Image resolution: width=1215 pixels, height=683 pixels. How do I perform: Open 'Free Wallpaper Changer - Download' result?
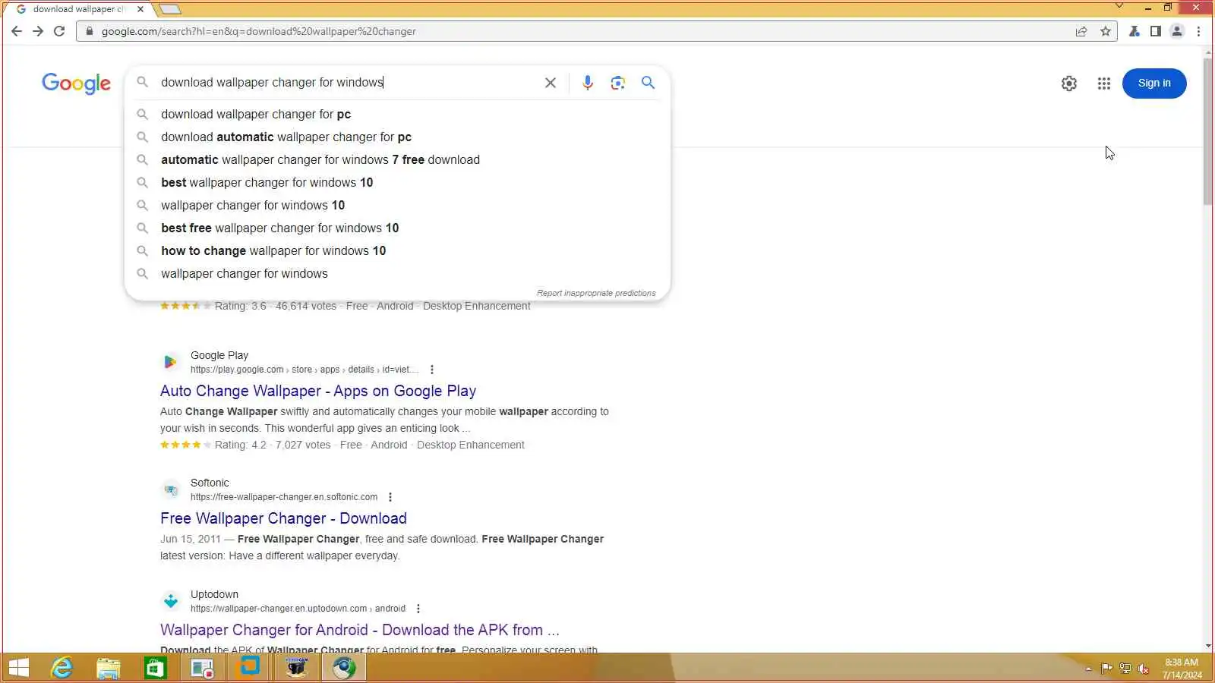click(x=283, y=518)
